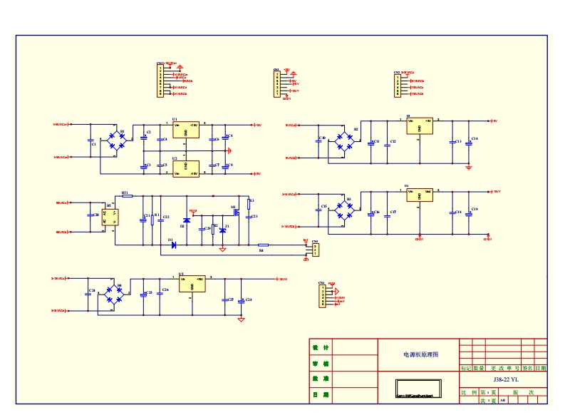The width and height of the screenshot is (565, 420).
Task: Select the U3 regulator block
Action: 419,126
